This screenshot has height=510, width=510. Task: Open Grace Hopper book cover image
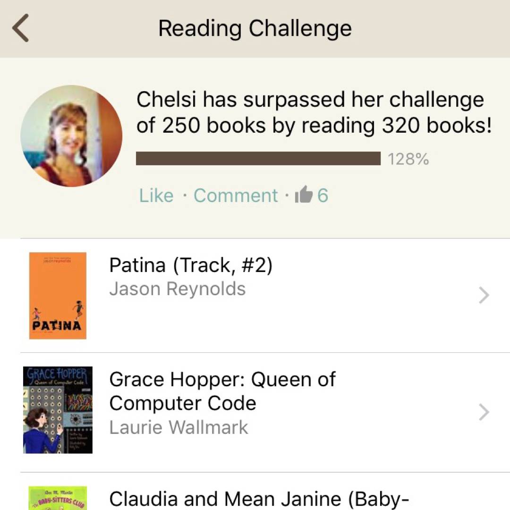58,410
